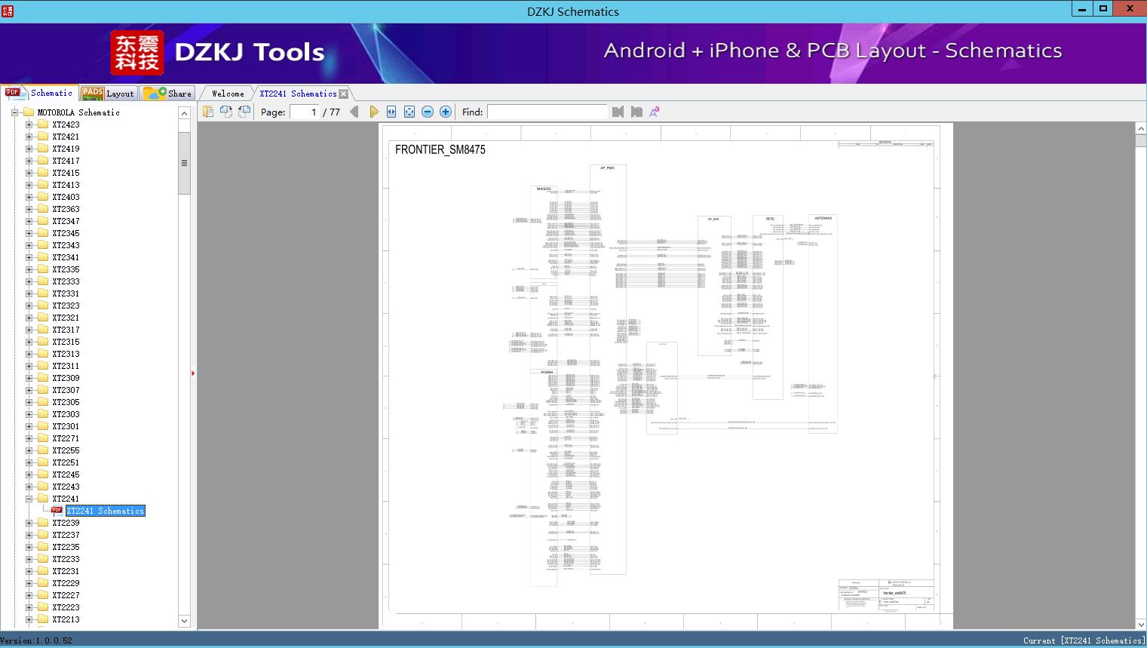
Task: Click the MOTOROLA Schematic label
Action: [x=78, y=112]
